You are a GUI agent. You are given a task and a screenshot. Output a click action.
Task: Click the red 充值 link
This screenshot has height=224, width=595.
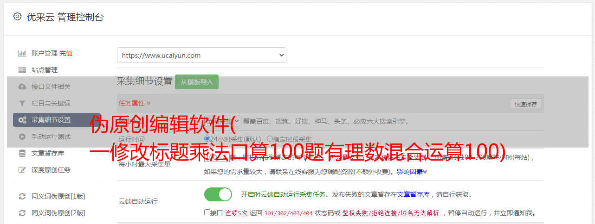point(66,53)
